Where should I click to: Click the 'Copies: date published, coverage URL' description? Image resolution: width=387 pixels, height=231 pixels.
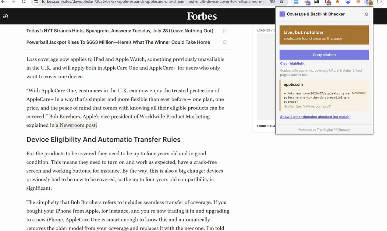coord(321,73)
